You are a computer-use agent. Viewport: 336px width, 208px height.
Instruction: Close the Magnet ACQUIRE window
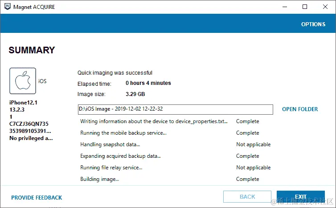coord(325,7)
